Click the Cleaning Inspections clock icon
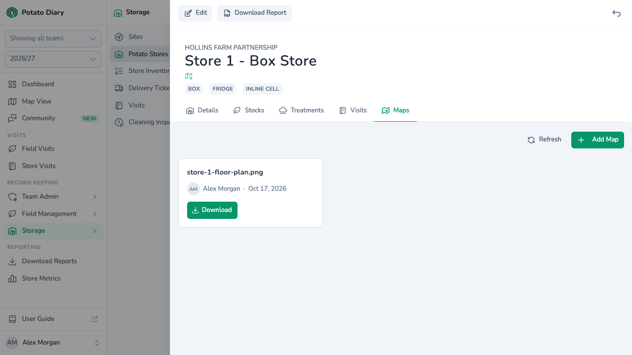The height and width of the screenshot is (355, 632). coord(119,122)
